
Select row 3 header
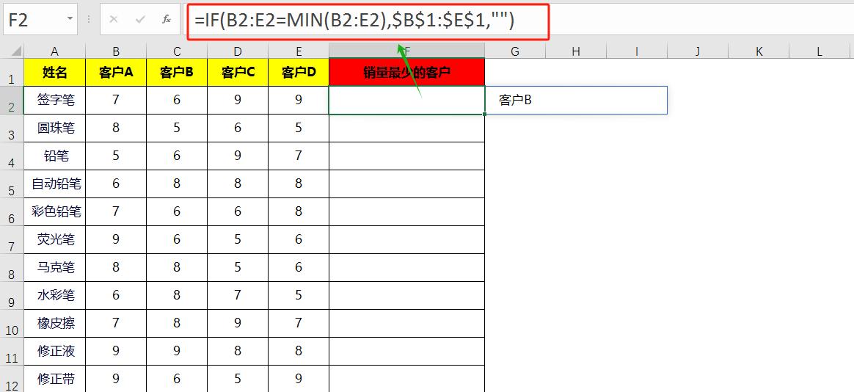pos(12,128)
